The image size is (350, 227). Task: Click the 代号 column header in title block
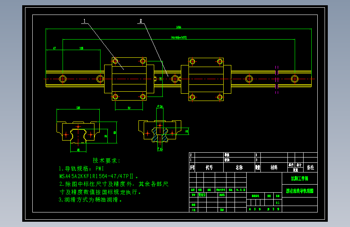[209, 167]
